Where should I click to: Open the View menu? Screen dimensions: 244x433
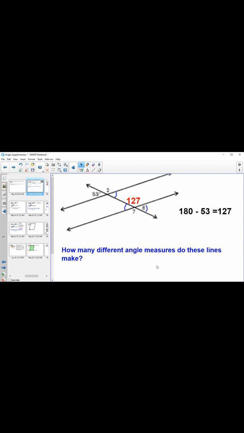(16, 159)
